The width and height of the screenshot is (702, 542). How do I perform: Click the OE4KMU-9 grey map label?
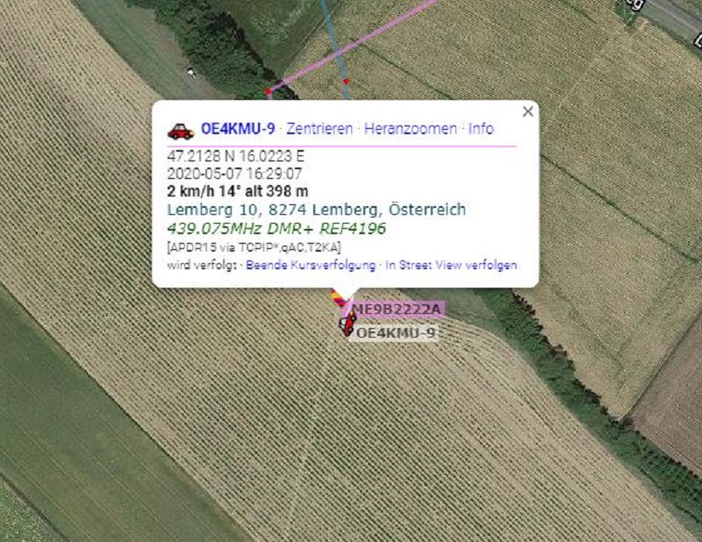pos(396,333)
